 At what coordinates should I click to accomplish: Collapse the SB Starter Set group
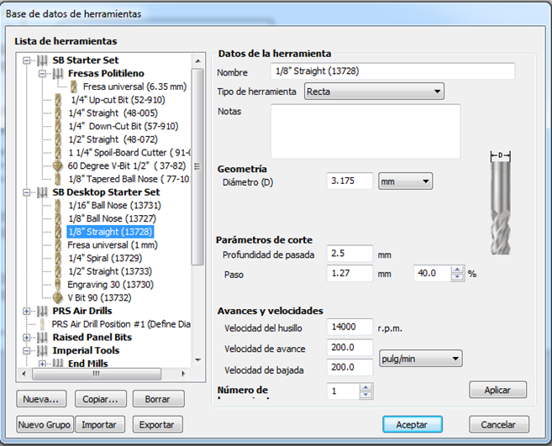27,60
